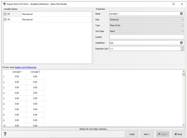This screenshot has width=187, height=138.
Task: Click the concept 2 column header
Action: 35,72
